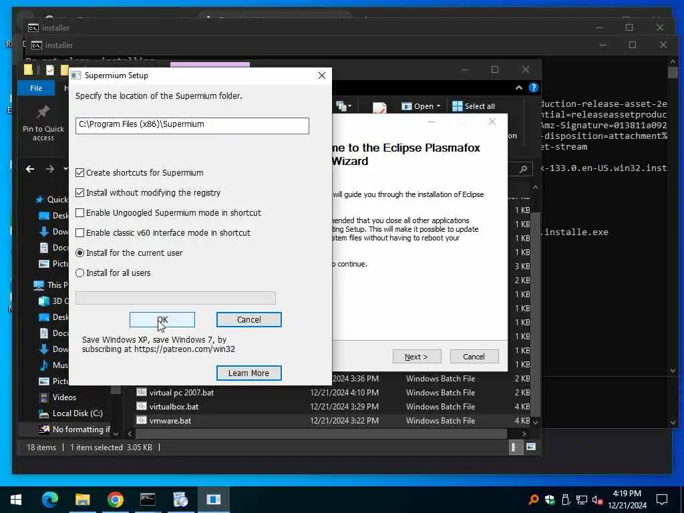Click Pin to Quick access icon
This screenshot has width=684, height=513.
pos(43,112)
